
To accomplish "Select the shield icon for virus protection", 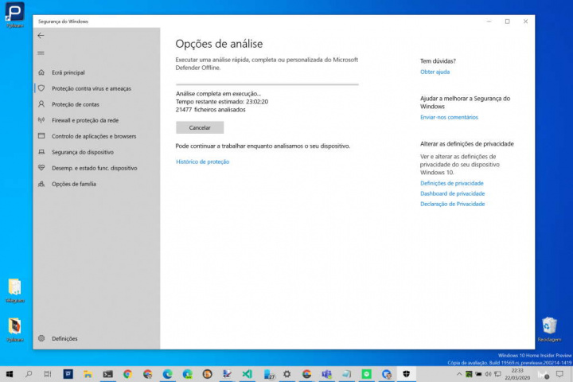I will click(x=41, y=88).
